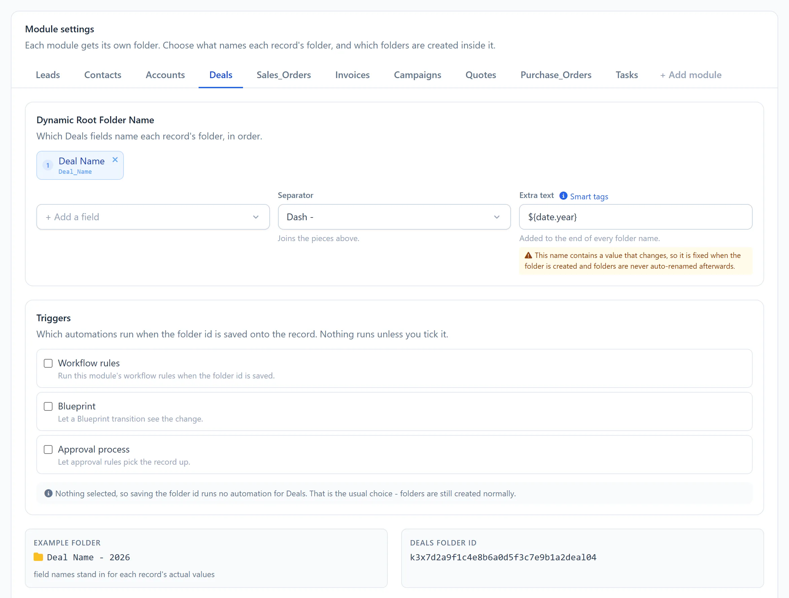Click the Extra text input field

coord(636,217)
